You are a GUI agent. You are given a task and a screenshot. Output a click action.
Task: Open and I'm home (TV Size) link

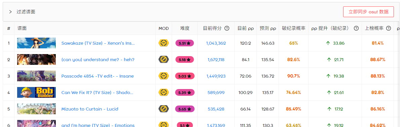coord(98,125)
